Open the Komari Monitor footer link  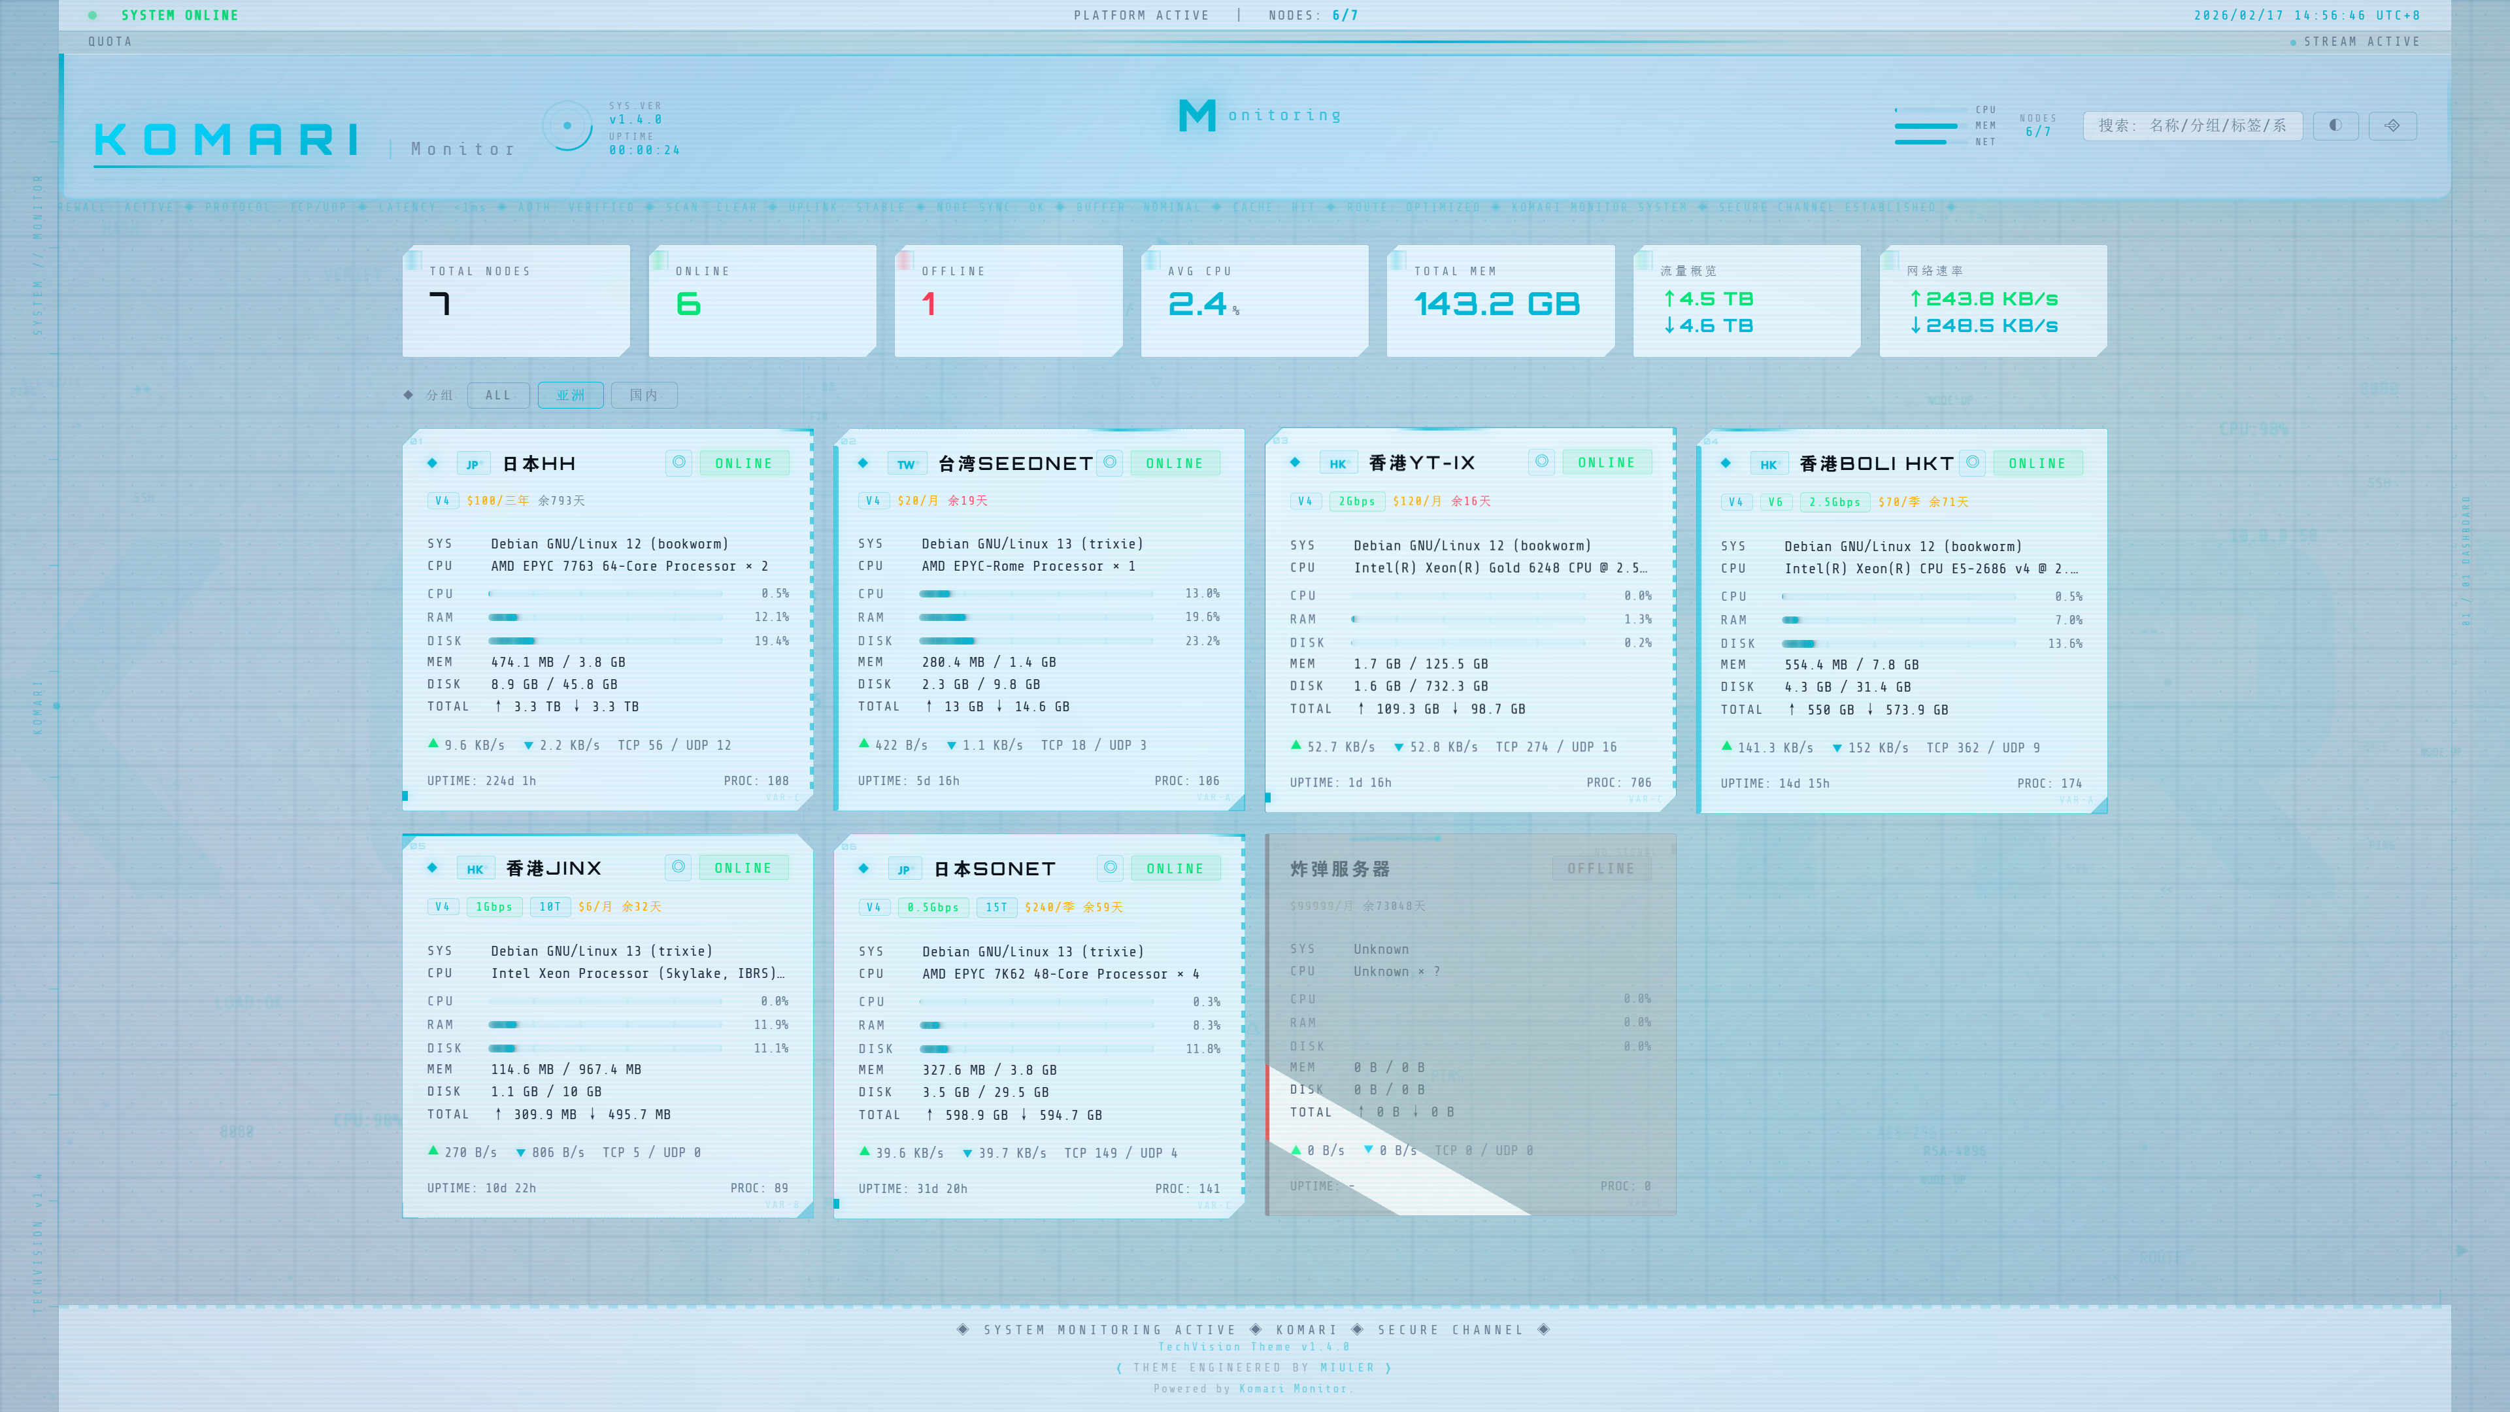click(x=1292, y=1388)
